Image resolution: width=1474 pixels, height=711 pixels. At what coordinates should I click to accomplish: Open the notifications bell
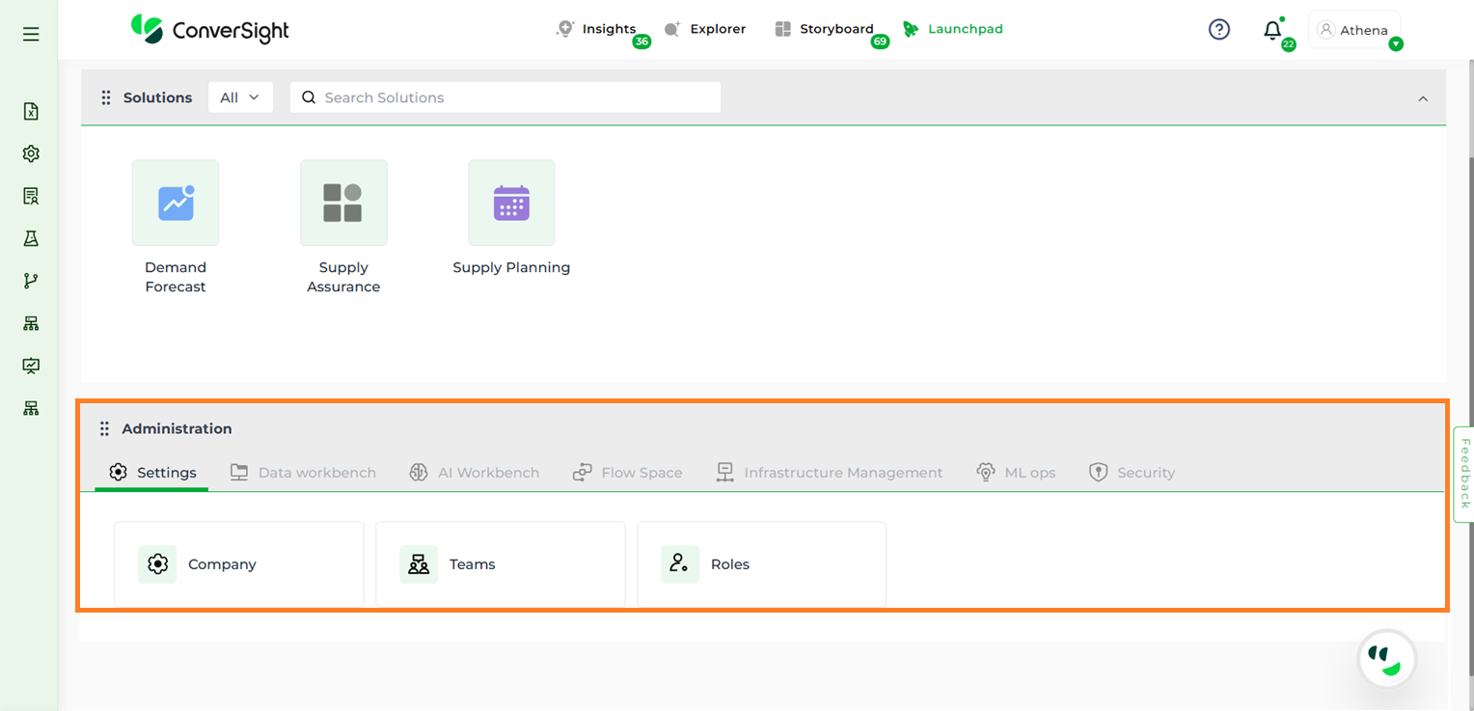pyautogui.click(x=1272, y=31)
